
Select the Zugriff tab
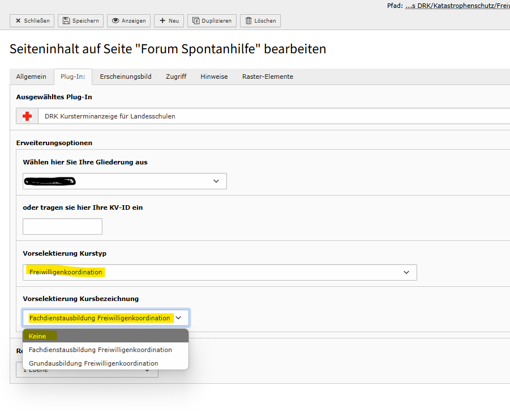[x=176, y=77]
